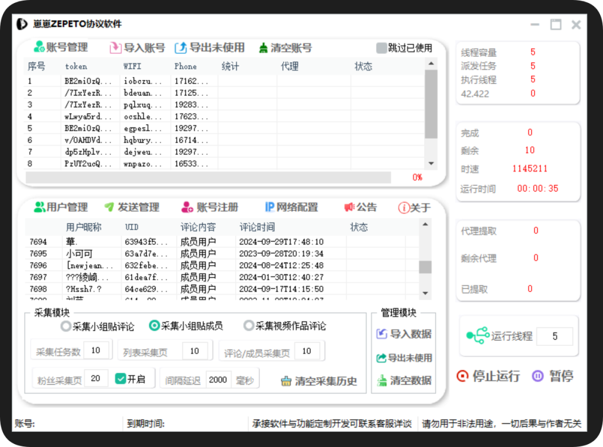Edit the 运行线程 thread count field
The width and height of the screenshot is (603, 447).
click(x=555, y=336)
